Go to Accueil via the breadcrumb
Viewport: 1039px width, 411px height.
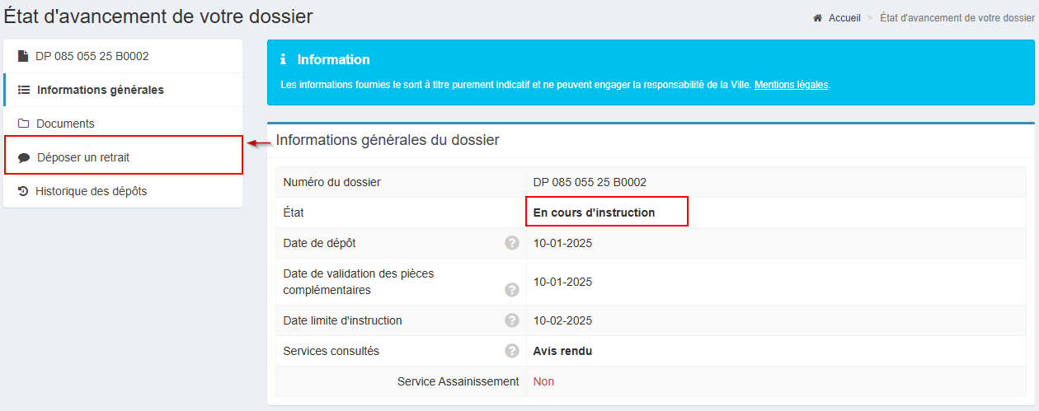(844, 18)
